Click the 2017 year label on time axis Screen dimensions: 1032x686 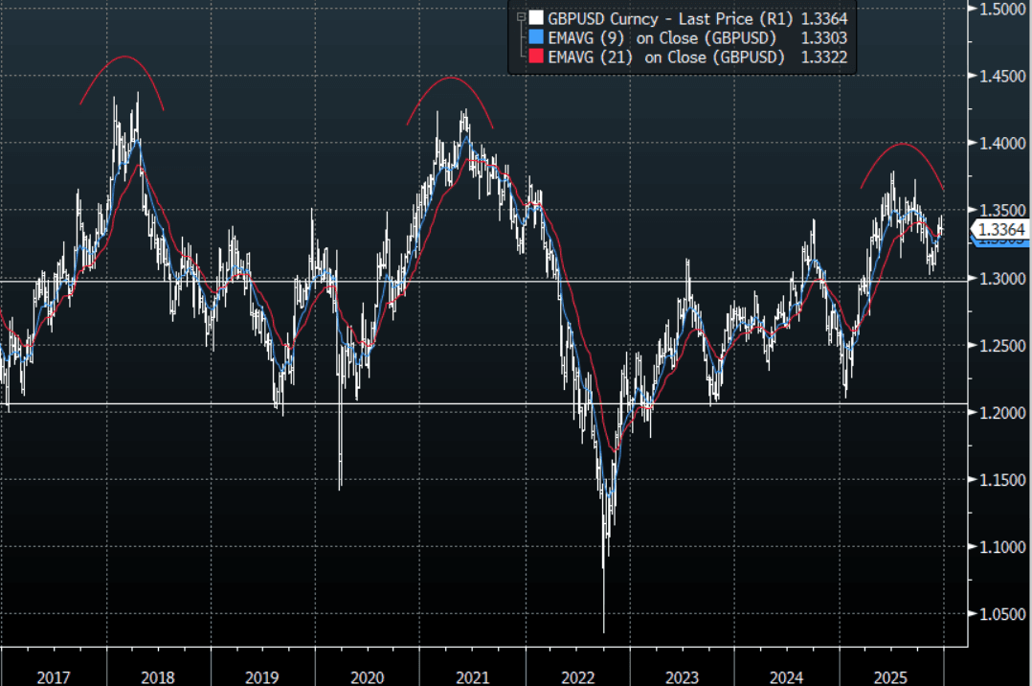[x=54, y=676]
